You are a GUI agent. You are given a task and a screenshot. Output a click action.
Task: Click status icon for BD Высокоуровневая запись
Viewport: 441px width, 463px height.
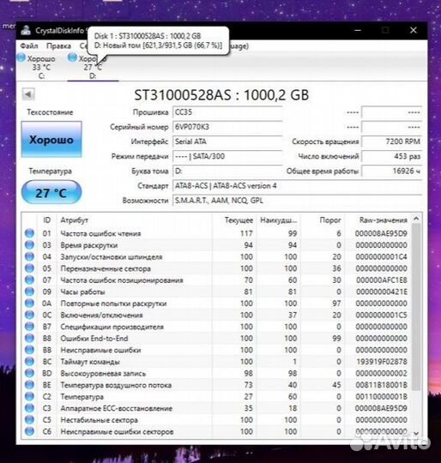pyautogui.click(x=29, y=373)
